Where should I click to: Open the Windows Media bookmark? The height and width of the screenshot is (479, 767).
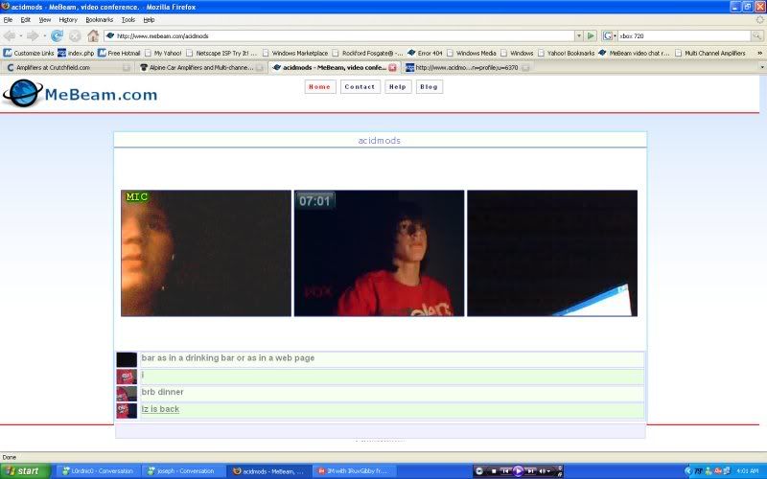coord(471,53)
